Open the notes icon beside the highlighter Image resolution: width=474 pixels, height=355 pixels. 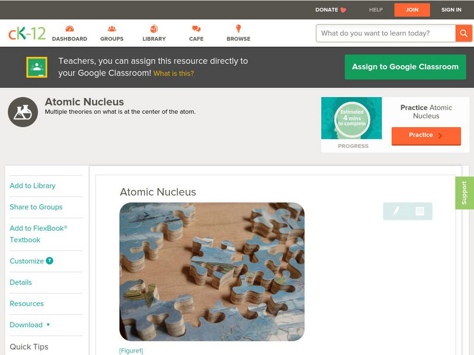click(419, 211)
